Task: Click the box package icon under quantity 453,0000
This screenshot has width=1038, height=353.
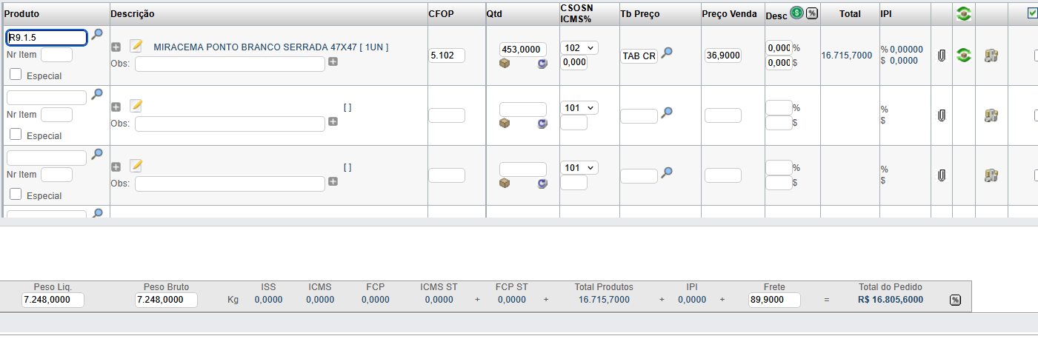Action: (x=505, y=63)
